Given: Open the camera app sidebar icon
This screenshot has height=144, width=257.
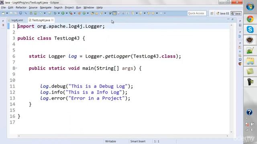Looking at the screenshot, I should pyautogui.click(x=250, y=82).
